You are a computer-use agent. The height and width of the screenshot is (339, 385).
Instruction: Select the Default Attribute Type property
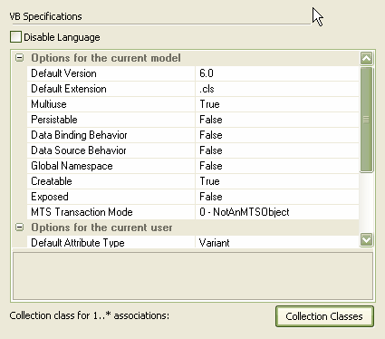pyautogui.click(x=111, y=242)
